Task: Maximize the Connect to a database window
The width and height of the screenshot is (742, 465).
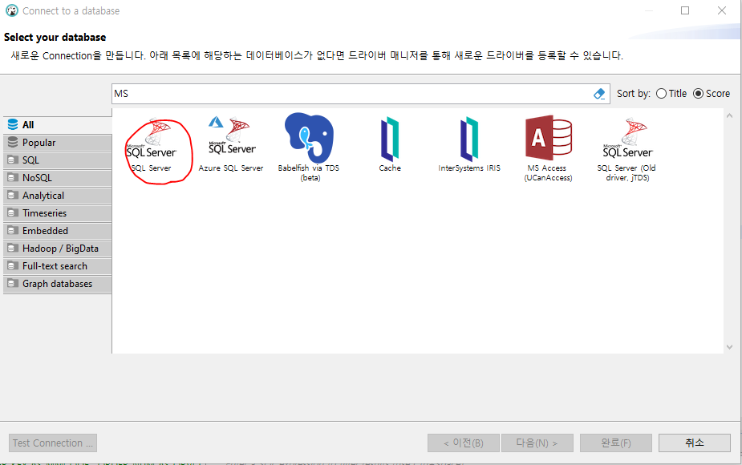Action: pyautogui.click(x=685, y=10)
